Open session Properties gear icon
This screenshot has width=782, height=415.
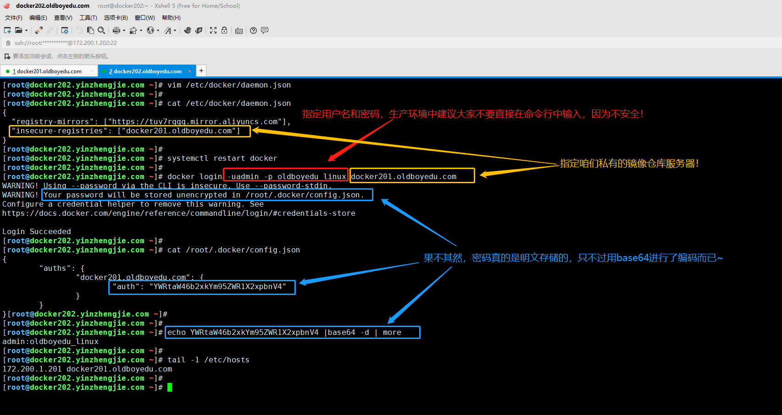pos(65,30)
